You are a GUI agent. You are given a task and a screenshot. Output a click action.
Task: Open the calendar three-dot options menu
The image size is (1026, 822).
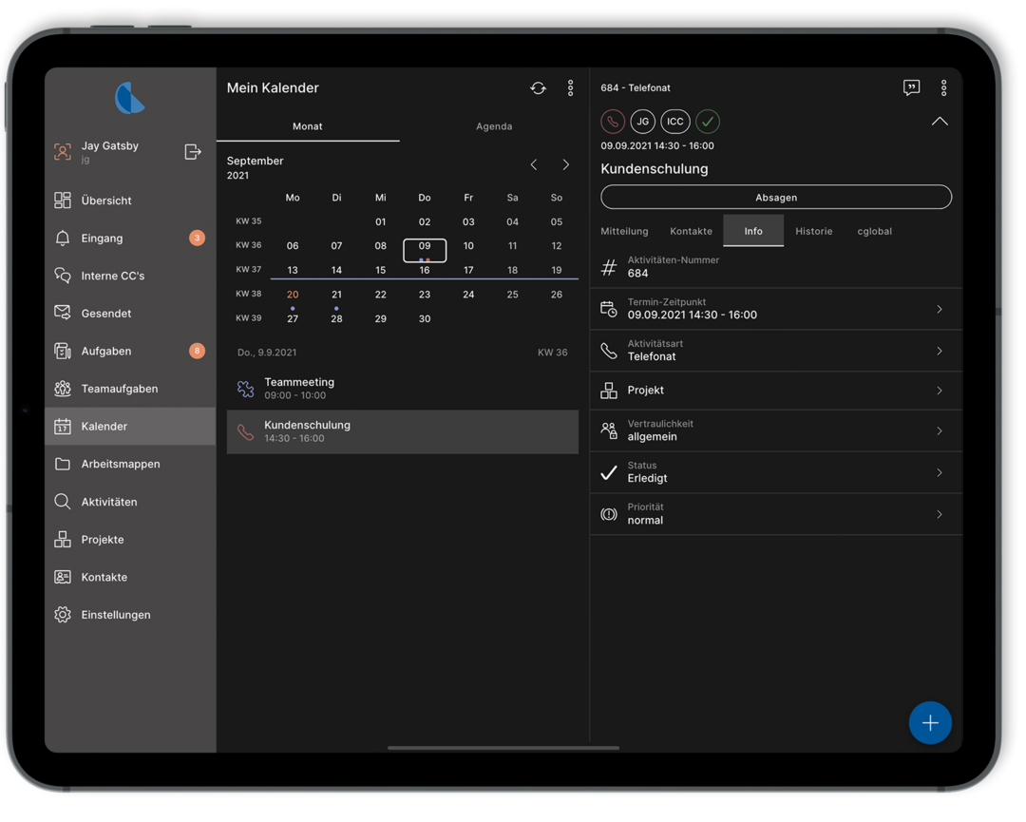[x=570, y=87]
